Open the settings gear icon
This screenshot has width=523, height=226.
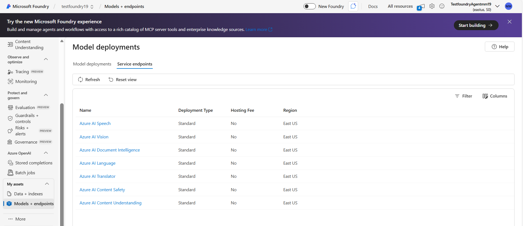(432, 6)
